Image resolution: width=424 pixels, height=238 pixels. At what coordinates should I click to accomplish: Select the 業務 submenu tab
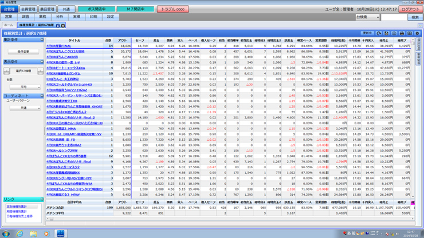click(x=43, y=17)
